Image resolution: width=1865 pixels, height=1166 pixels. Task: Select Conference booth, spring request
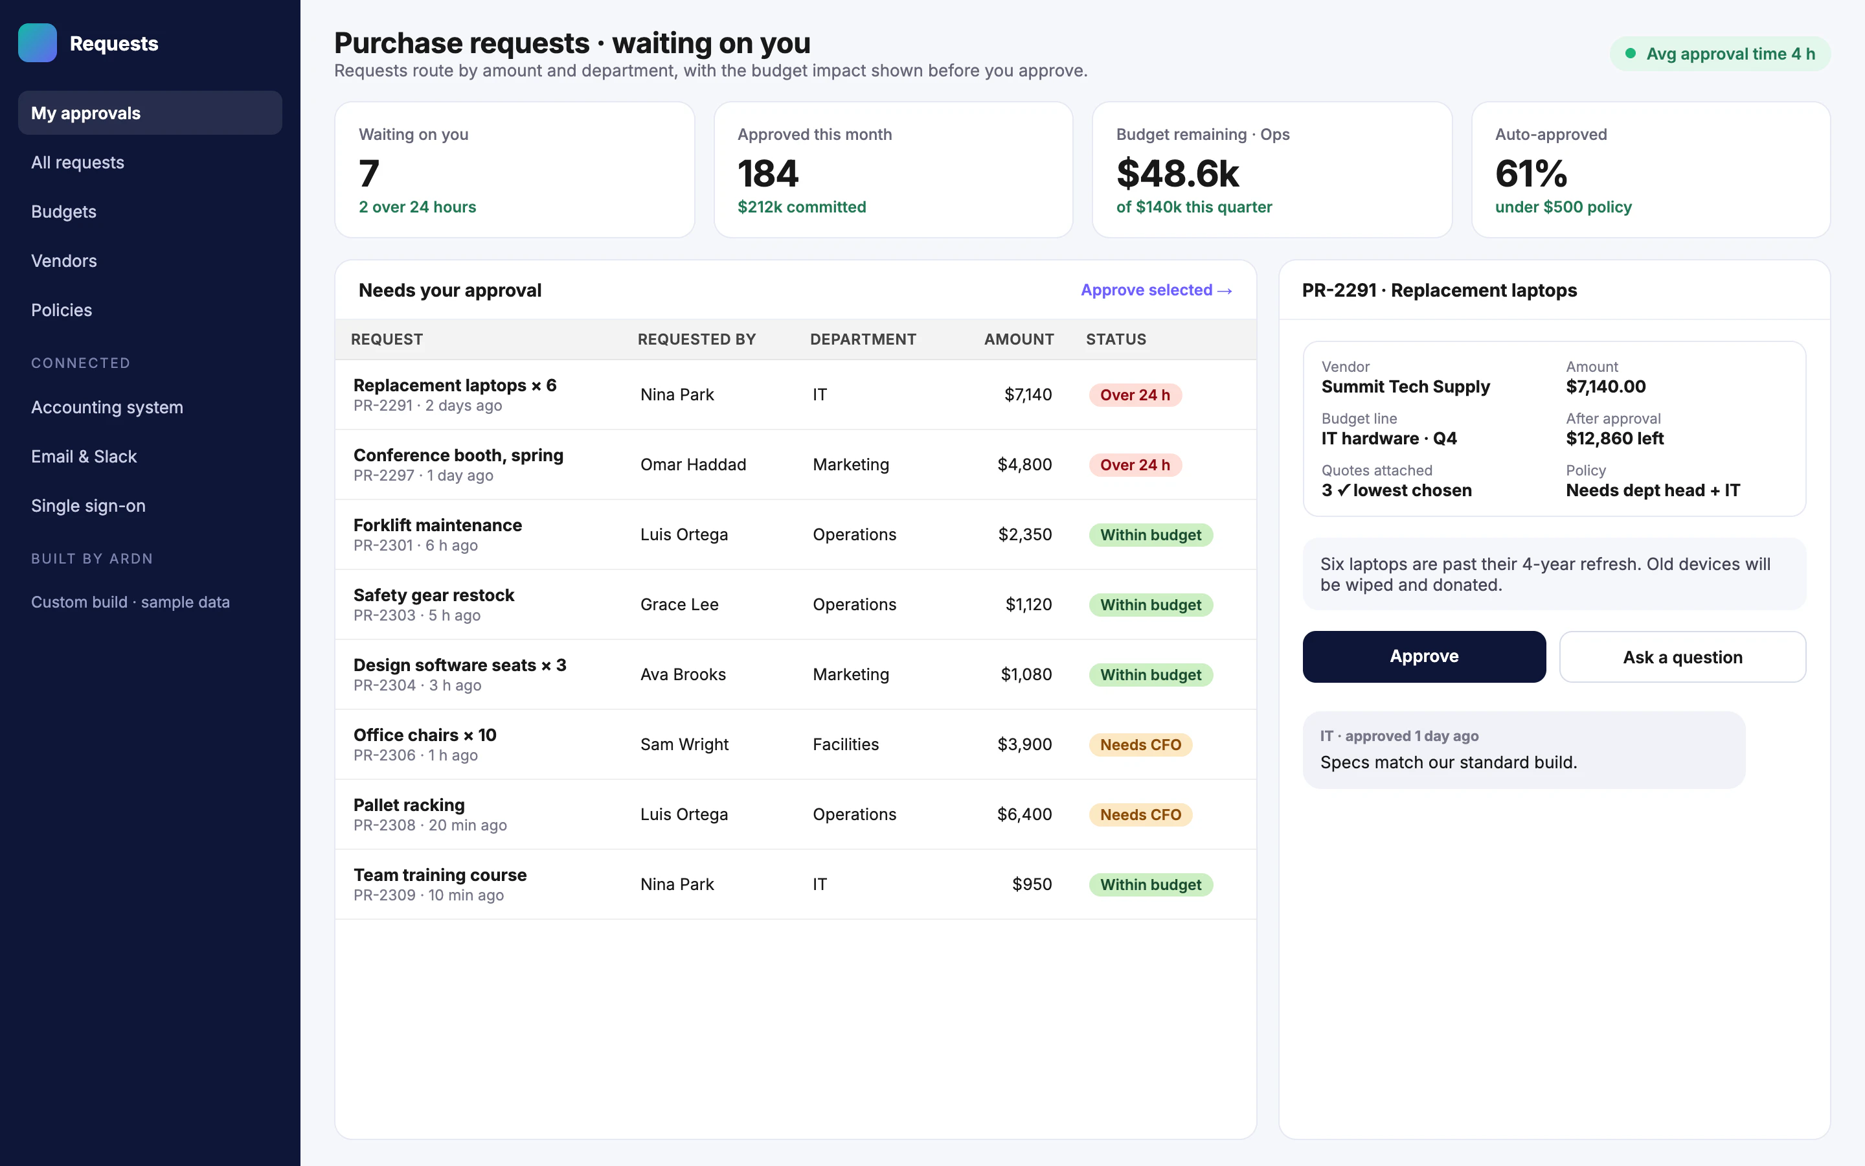coord(795,465)
